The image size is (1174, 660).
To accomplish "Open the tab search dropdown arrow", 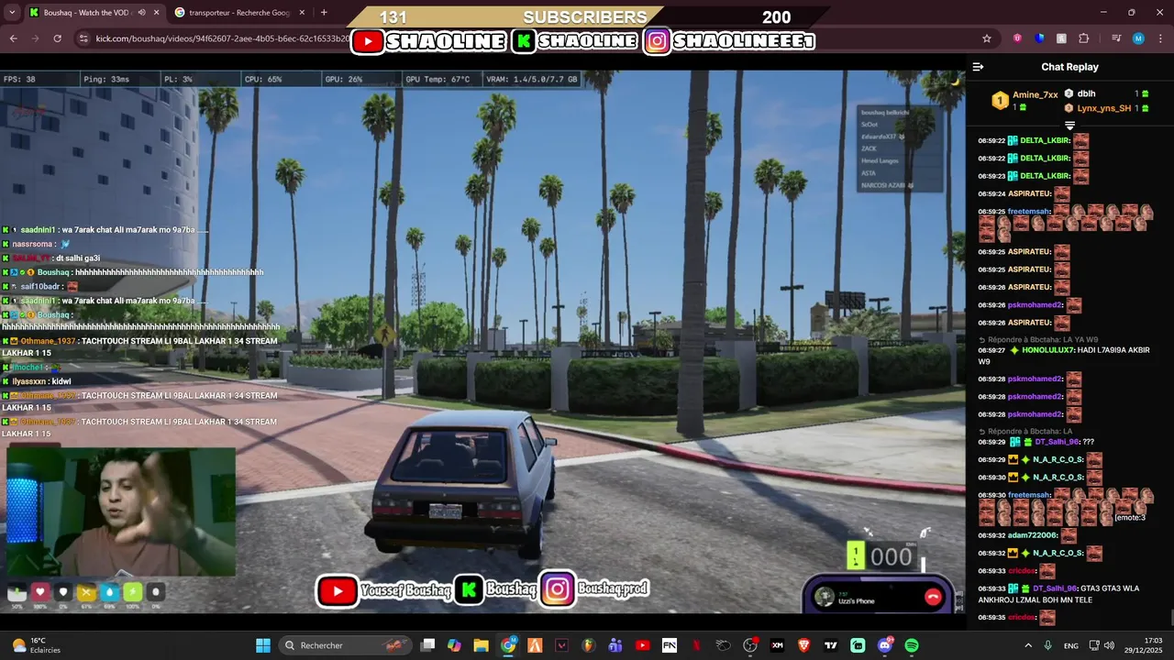I will click(12, 13).
